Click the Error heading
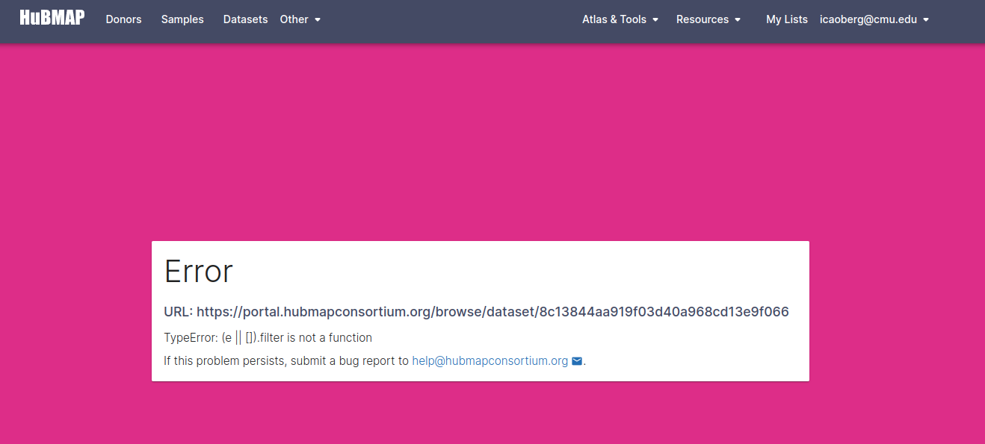 coord(199,271)
